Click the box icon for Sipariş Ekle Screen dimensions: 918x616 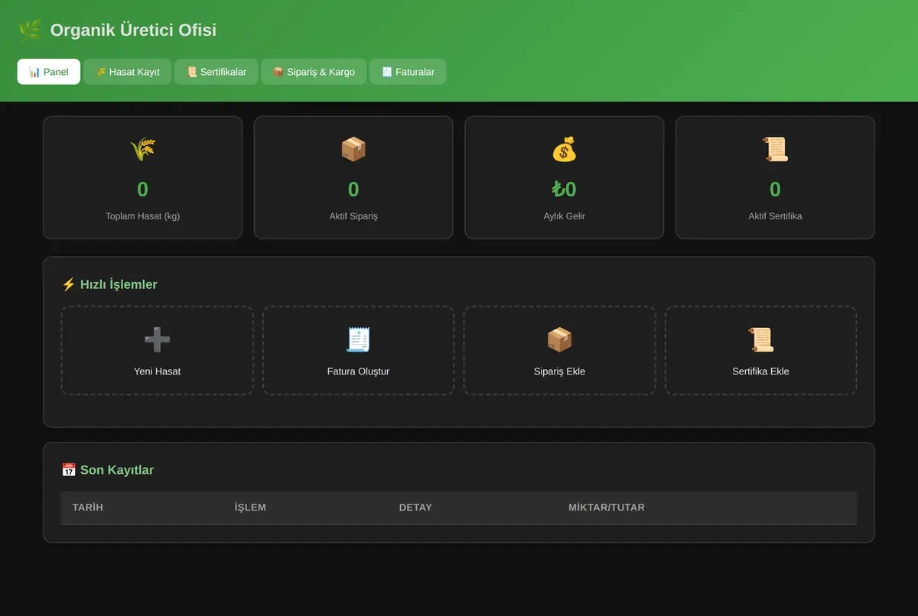coord(559,339)
